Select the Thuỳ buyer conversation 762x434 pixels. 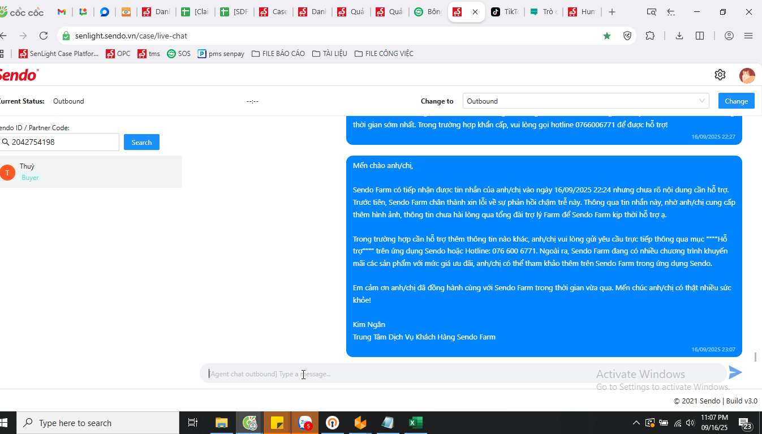point(91,171)
